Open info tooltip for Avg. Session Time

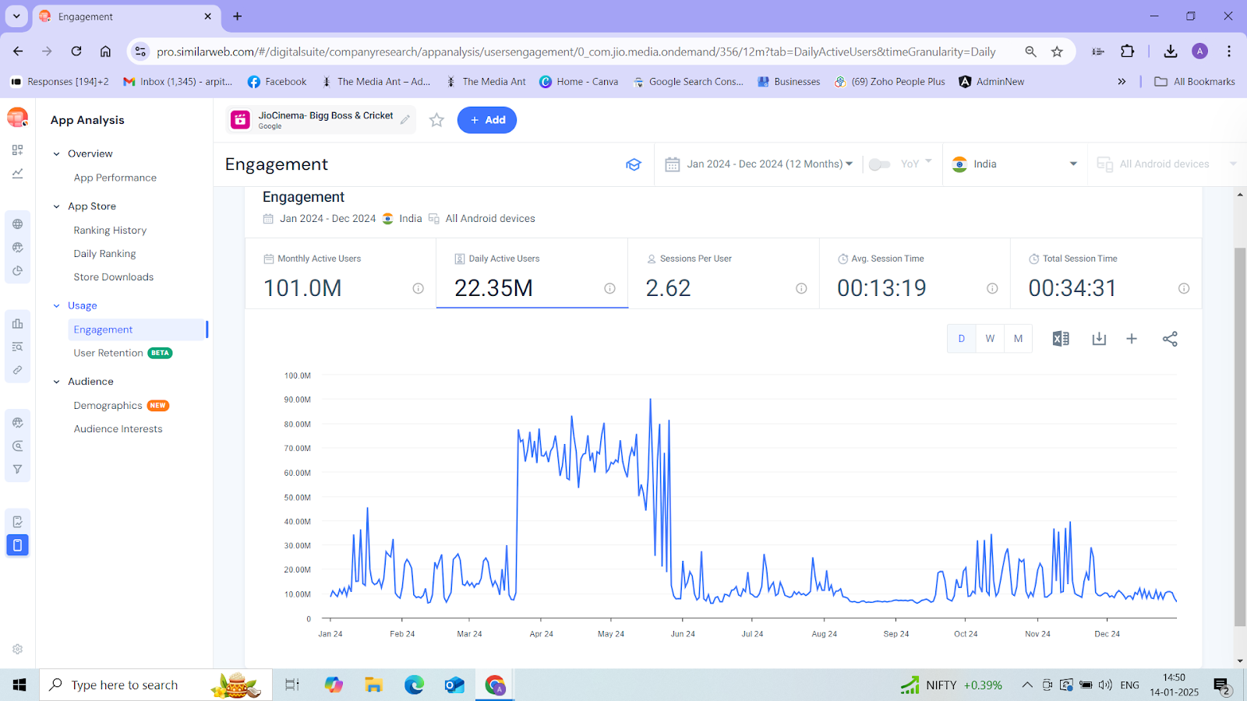point(992,288)
